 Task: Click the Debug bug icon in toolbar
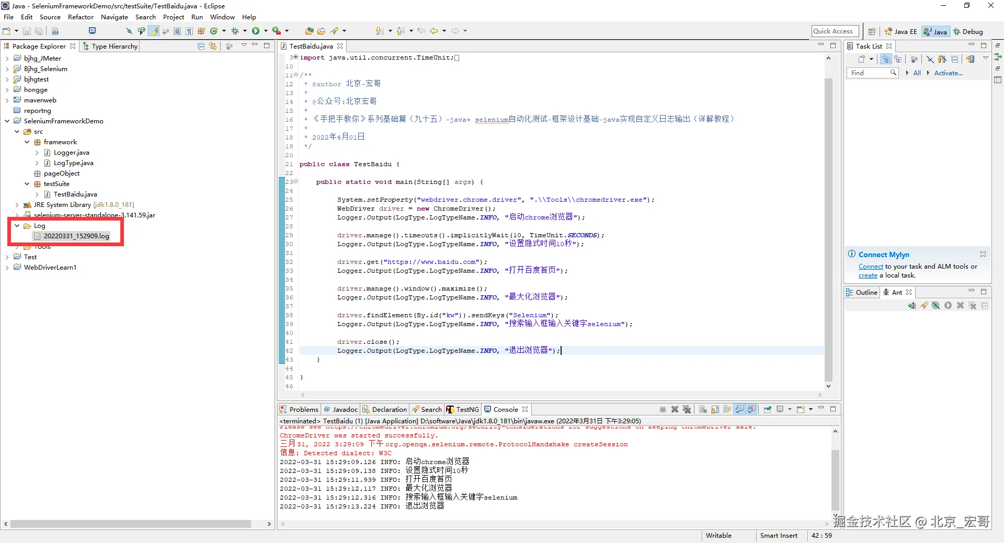pos(235,31)
